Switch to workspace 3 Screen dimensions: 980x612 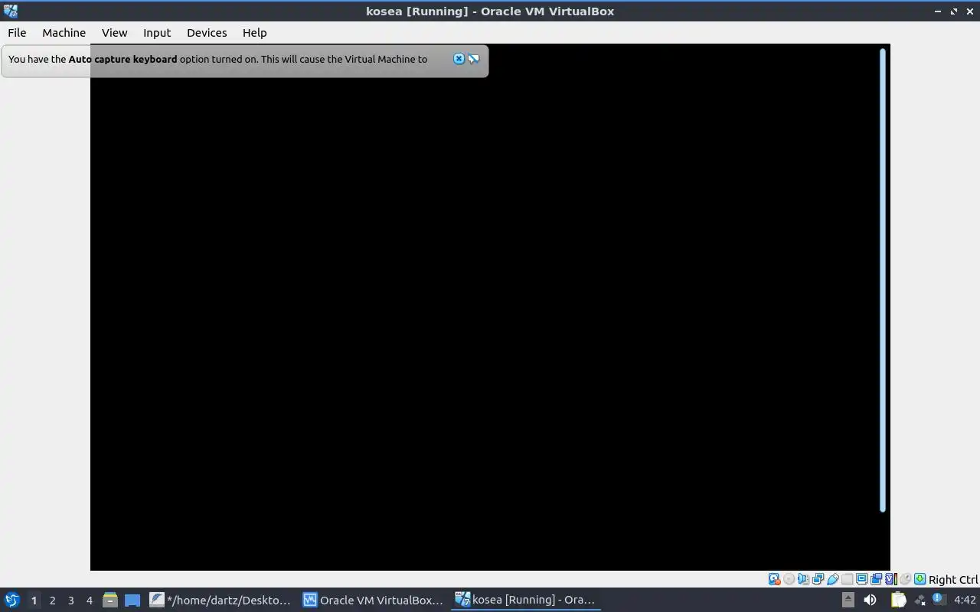tap(70, 601)
